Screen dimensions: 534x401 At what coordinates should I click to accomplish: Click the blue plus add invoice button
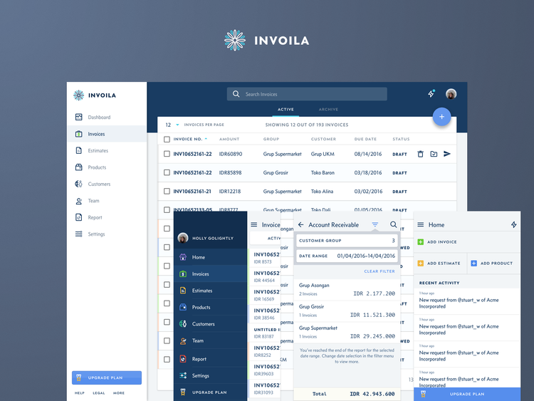tap(441, 117)
